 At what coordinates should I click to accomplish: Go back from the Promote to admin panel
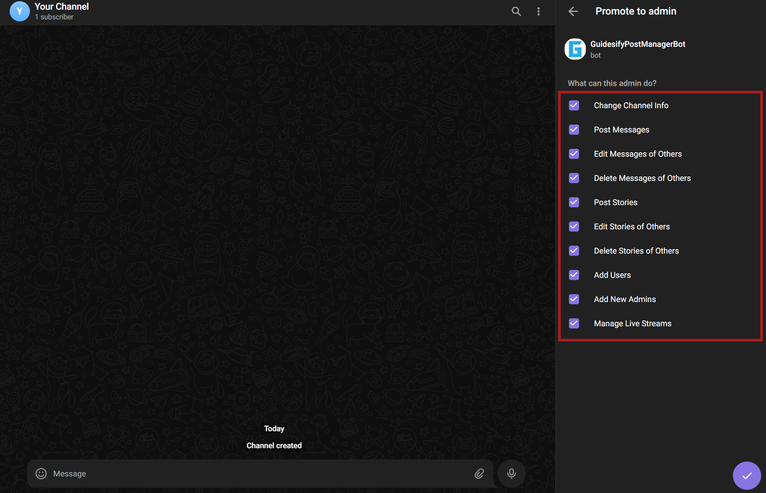point(573,11)
